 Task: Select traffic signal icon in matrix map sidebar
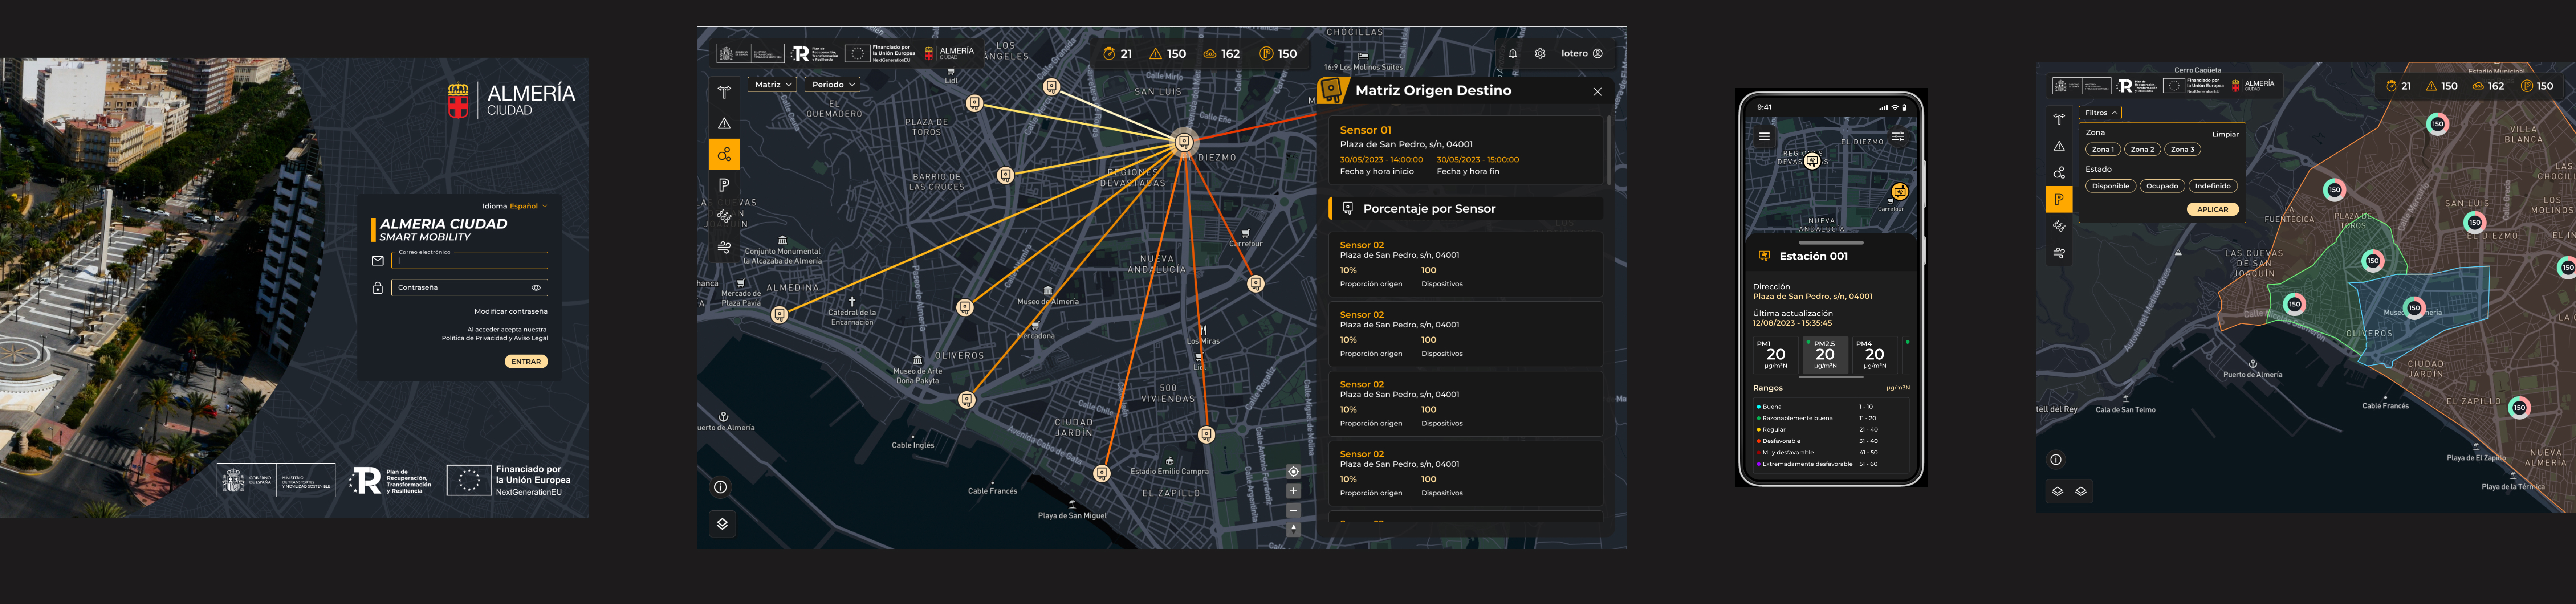pos(724,92)
